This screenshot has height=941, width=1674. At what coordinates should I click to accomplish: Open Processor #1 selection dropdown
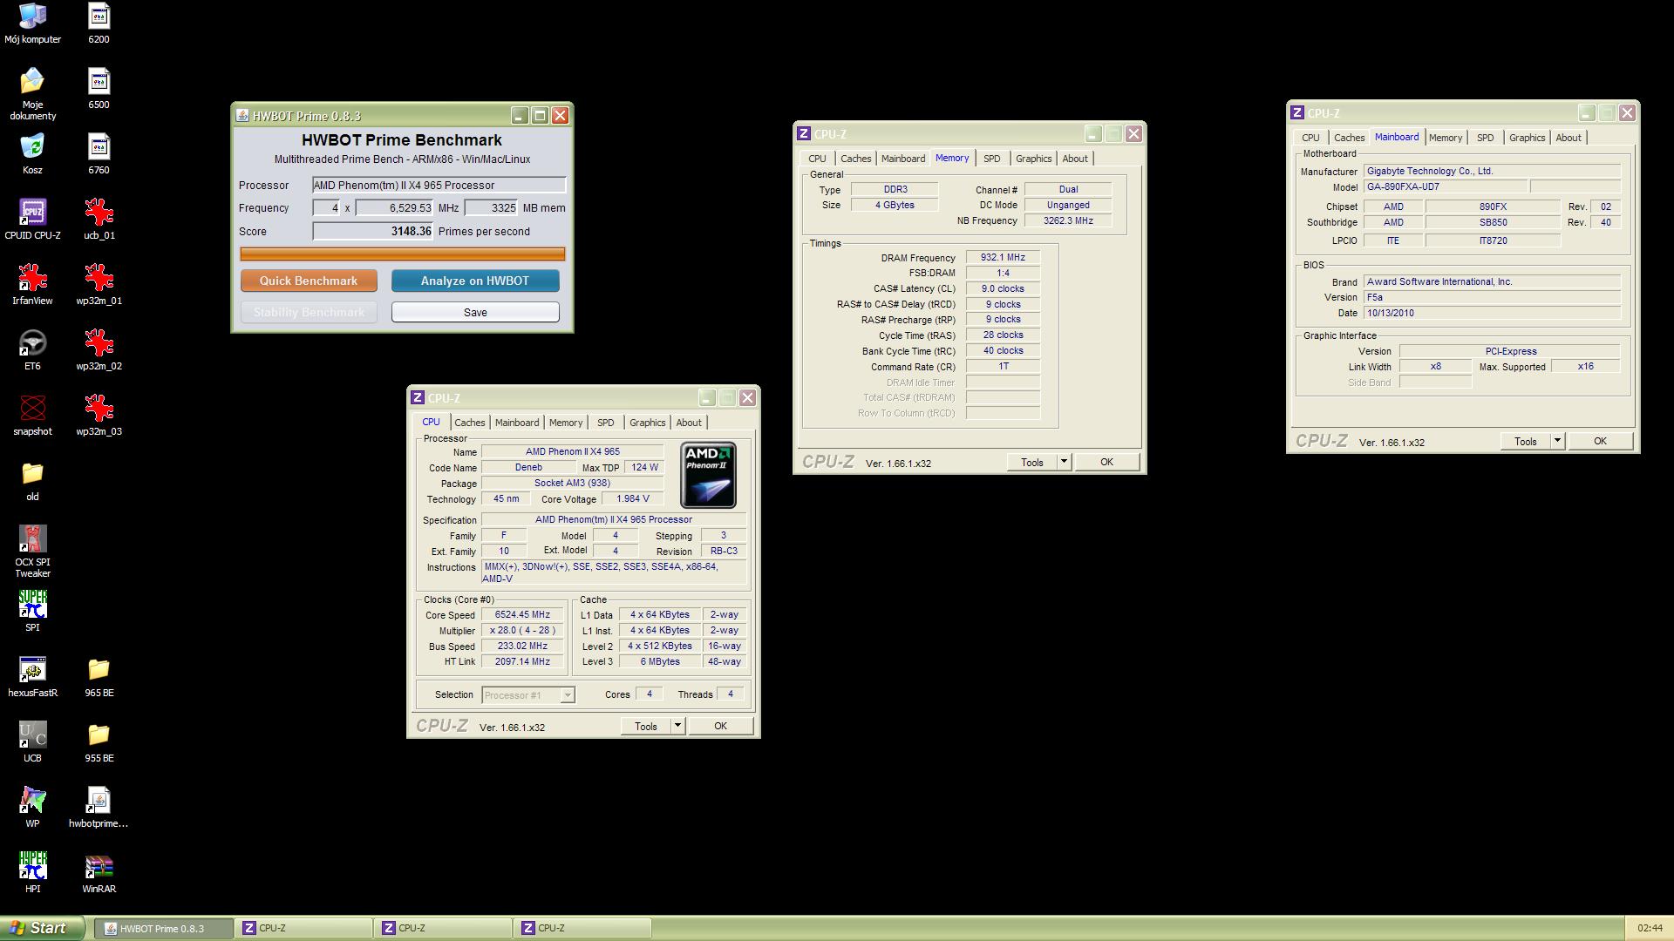coord(528,695)
